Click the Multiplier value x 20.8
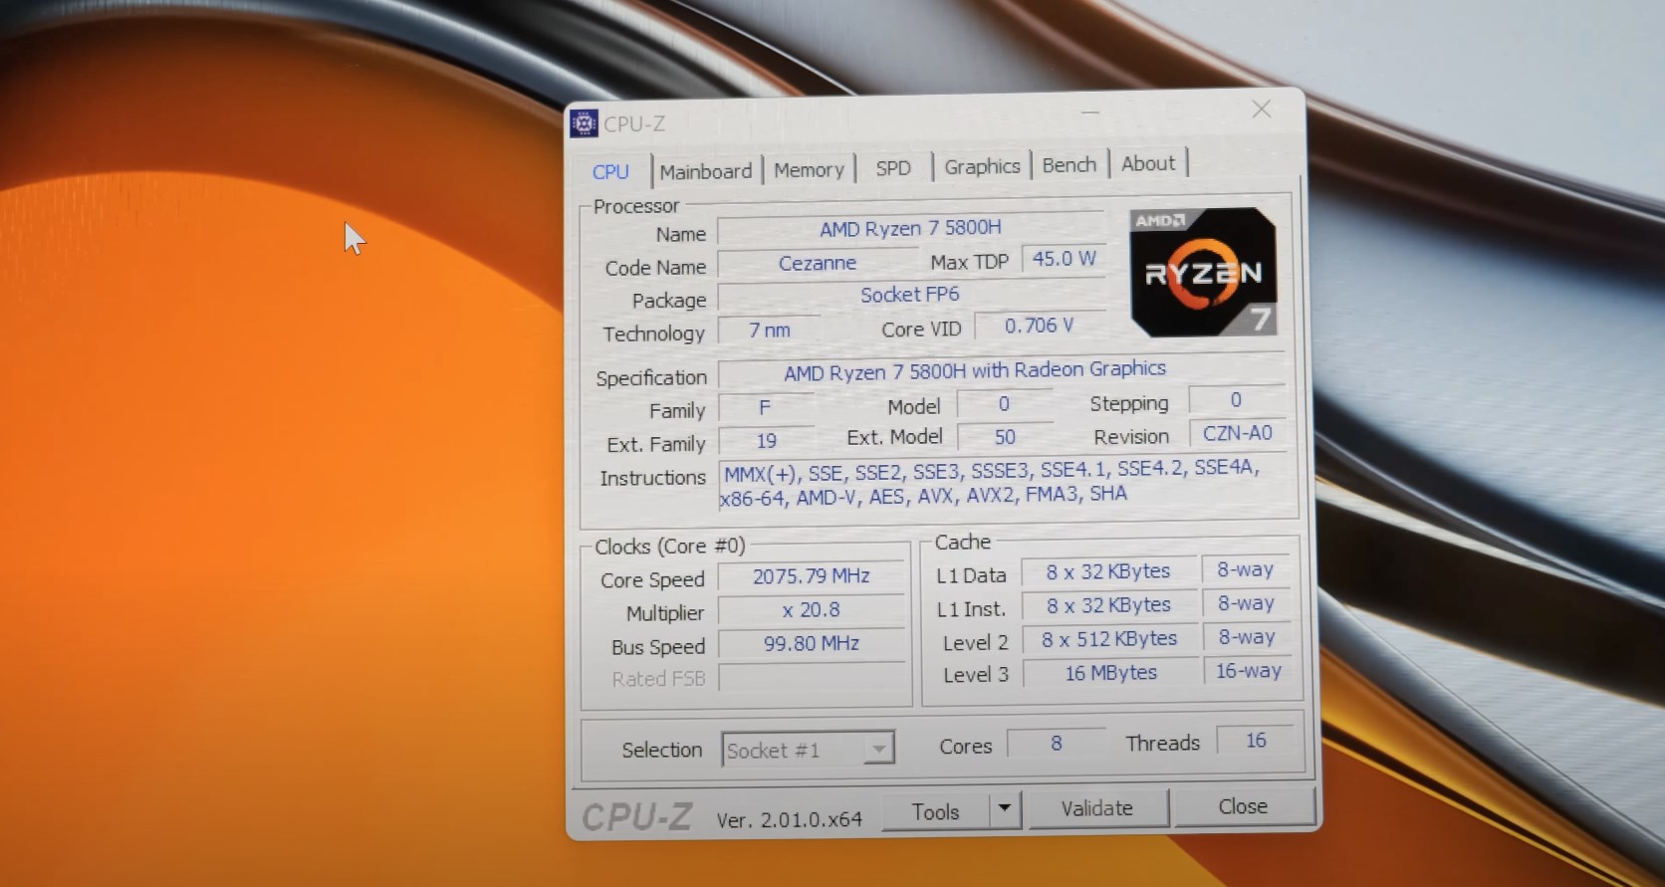Screen dimensions: 1665x887 pyautogui.click(x=811, y=610)
